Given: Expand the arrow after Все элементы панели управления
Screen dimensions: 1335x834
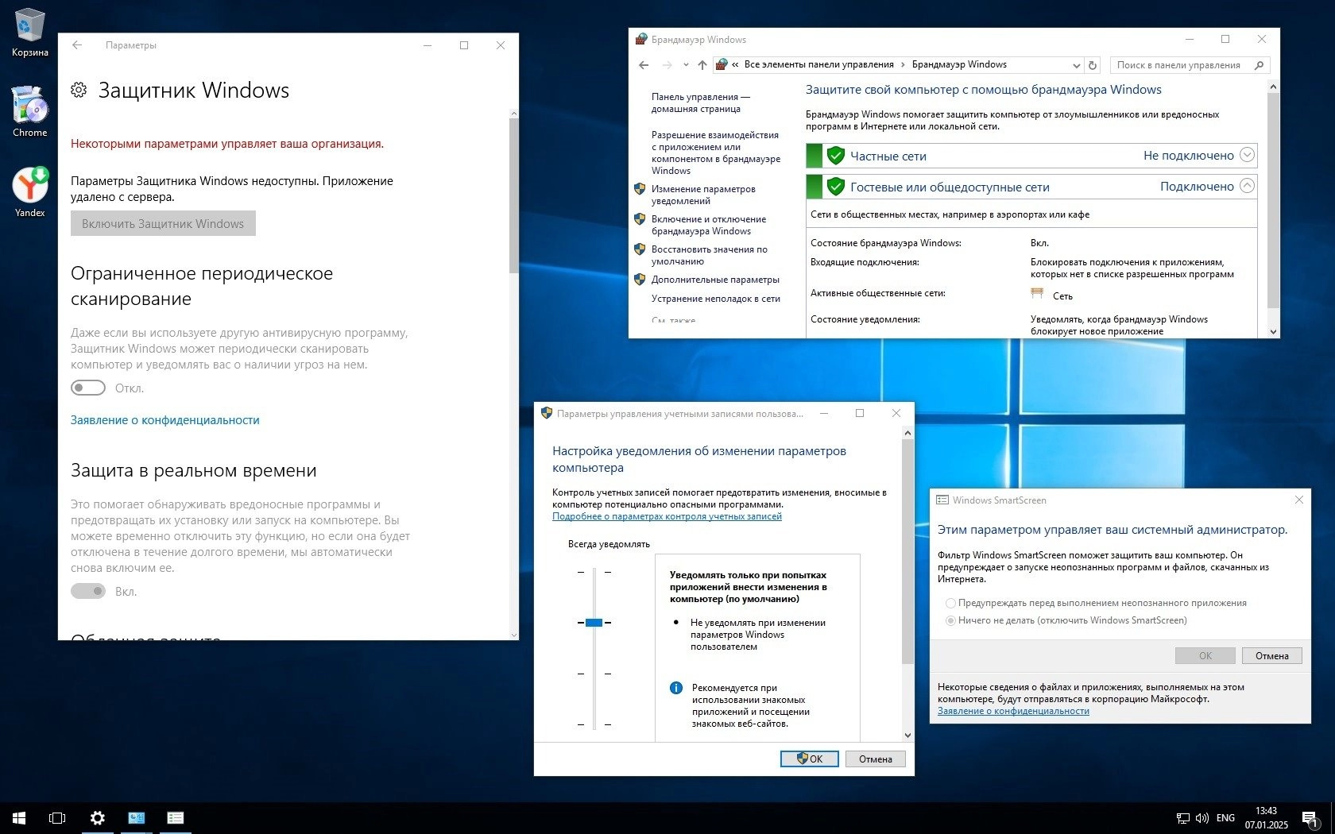Looking at the screenshot, I should 903,64.
